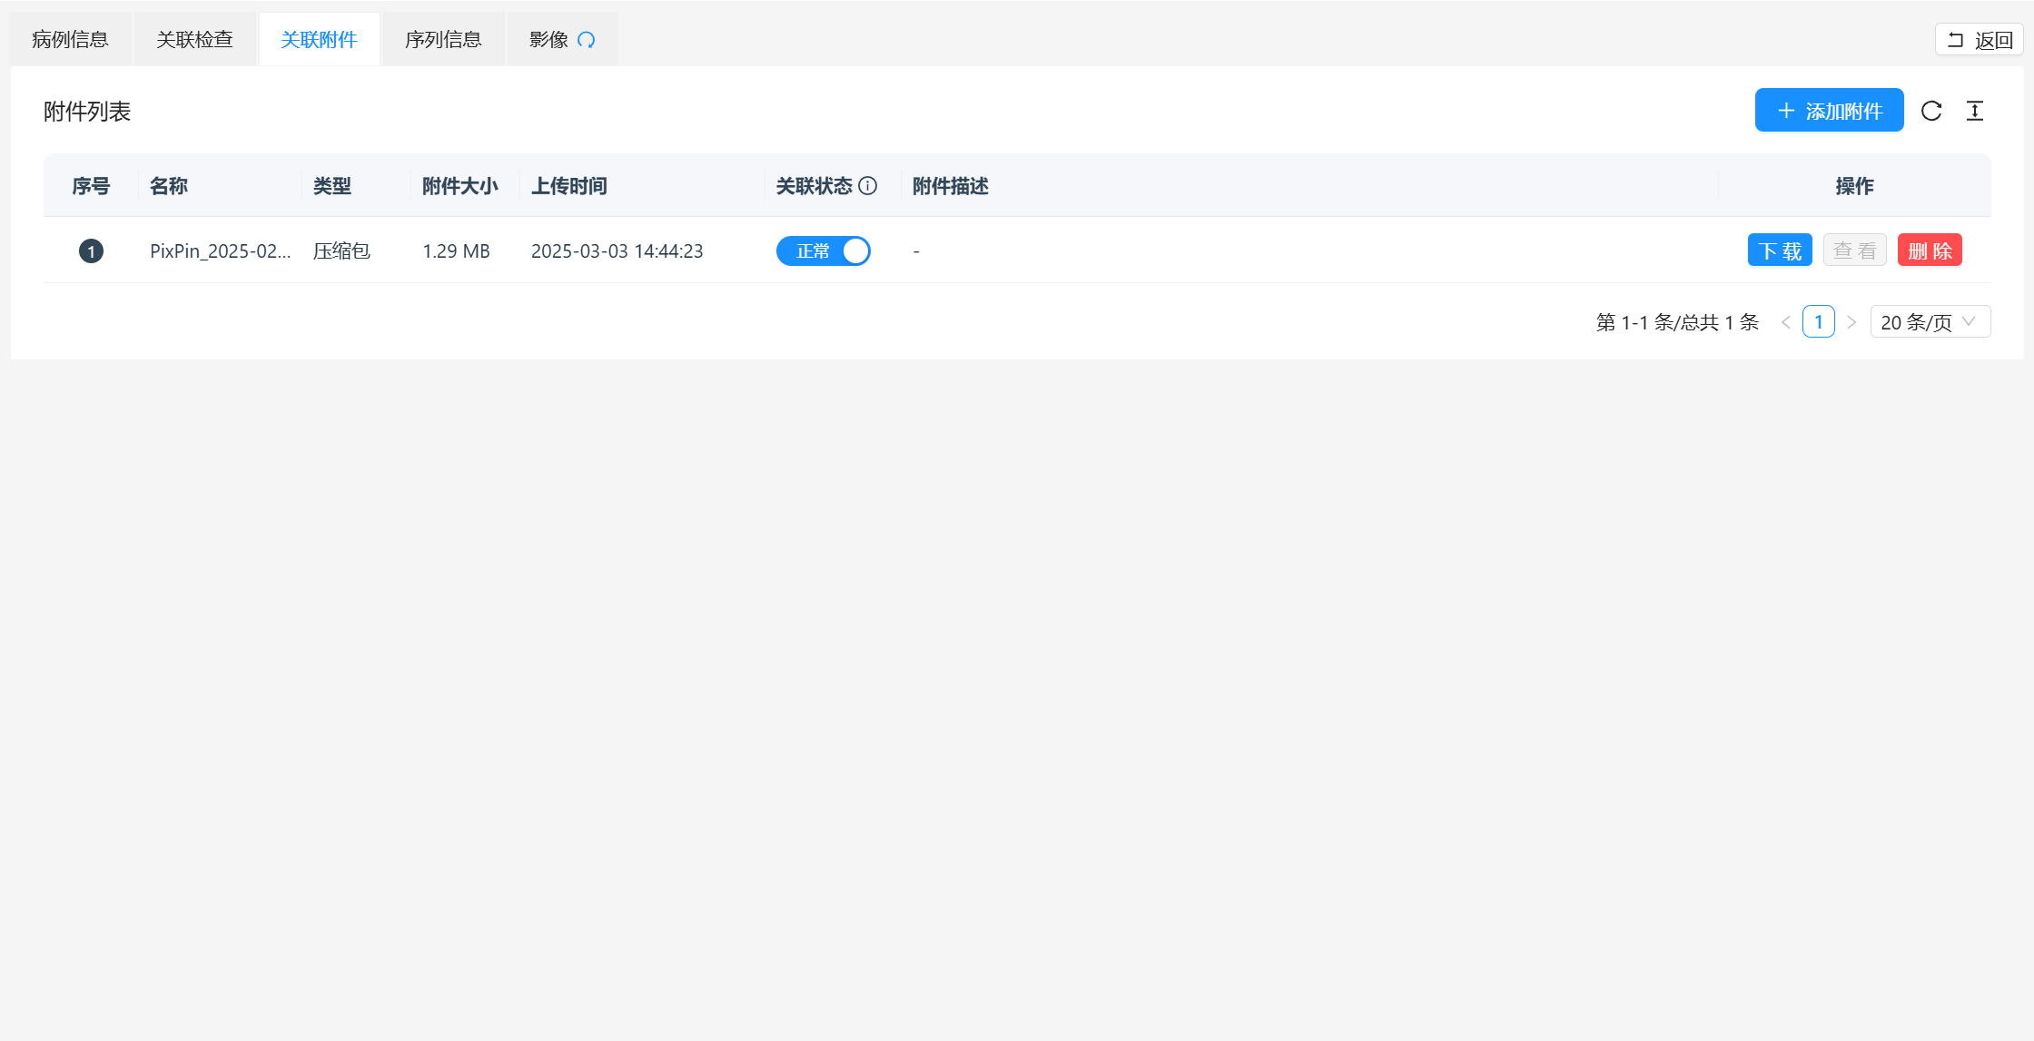
Task: Open the 序列信息 tab
Action: pos(443,39)
